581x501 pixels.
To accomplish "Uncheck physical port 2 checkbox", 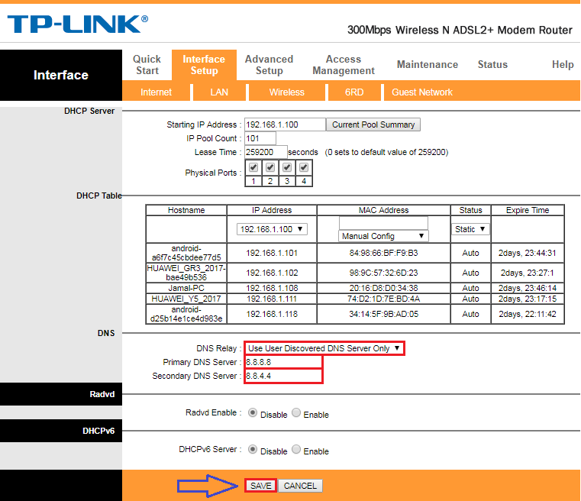I will pyautogui.click(x=270, y=167).
